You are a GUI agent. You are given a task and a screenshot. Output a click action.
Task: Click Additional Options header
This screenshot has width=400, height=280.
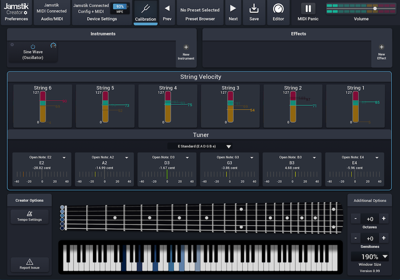point(370,200)
